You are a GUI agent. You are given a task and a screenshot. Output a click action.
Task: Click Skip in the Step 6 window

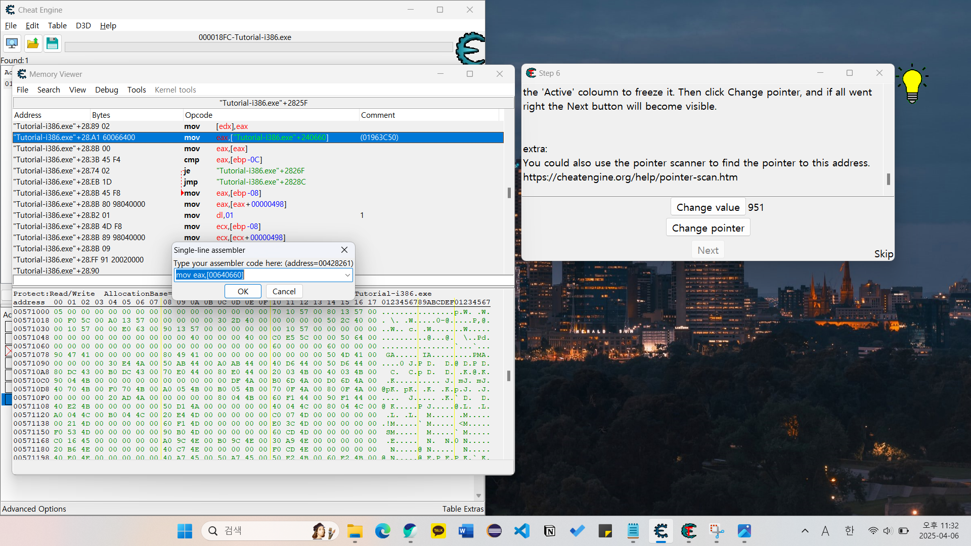tap(884, 254)
